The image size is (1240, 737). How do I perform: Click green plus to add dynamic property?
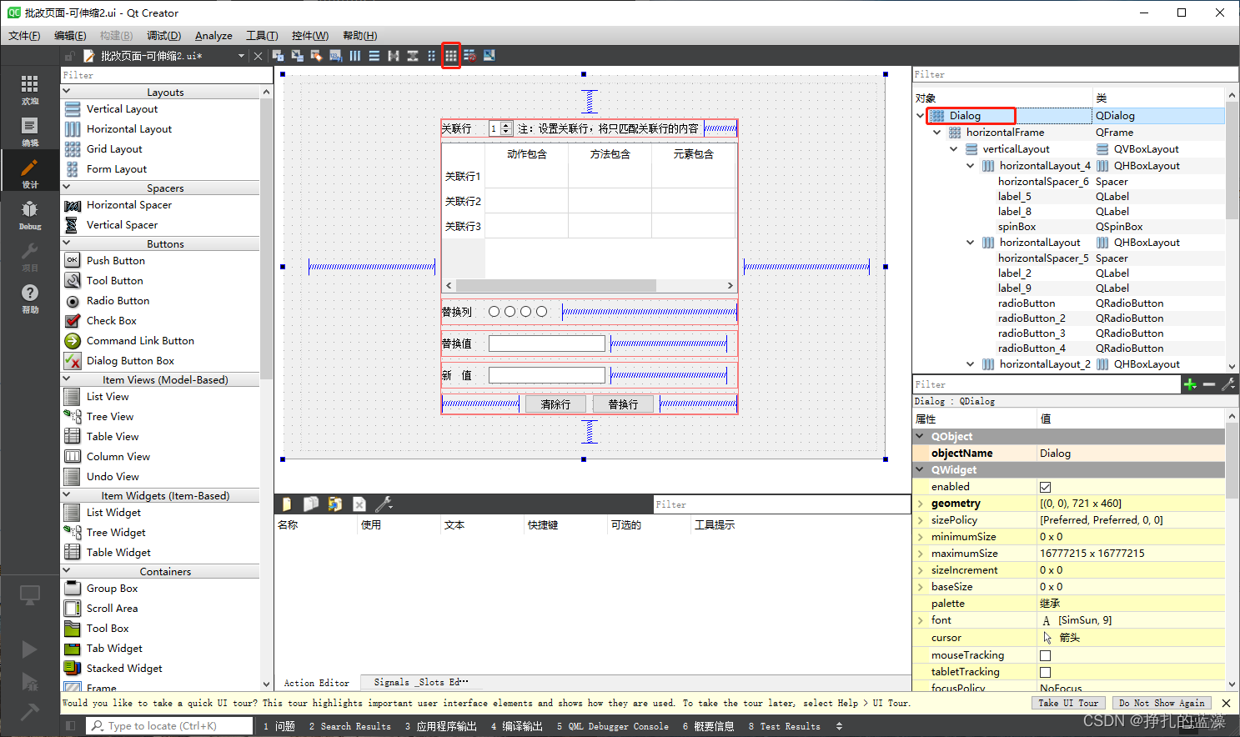tap(1190, 384)
